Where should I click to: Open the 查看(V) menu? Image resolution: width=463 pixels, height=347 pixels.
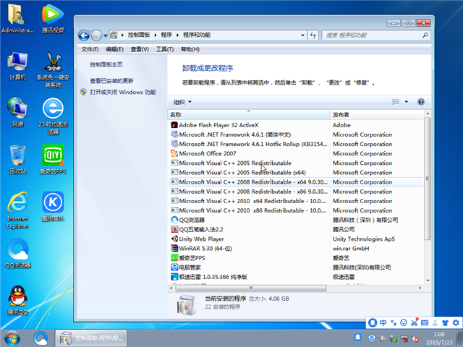tap(140, 49)
